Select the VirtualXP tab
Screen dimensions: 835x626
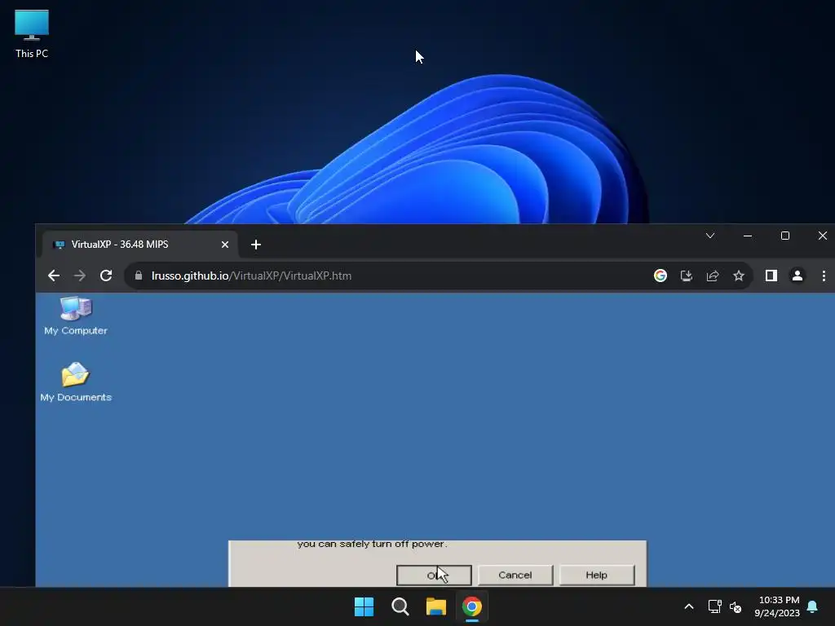pyautogui.click(x=139, y=245)
